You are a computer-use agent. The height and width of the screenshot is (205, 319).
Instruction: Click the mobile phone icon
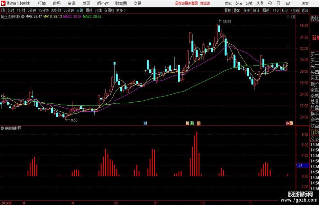278,3
